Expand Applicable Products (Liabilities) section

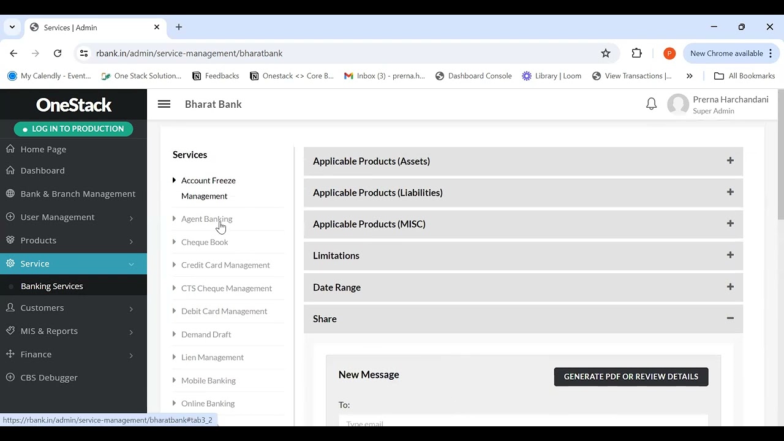tap(523, 192)
